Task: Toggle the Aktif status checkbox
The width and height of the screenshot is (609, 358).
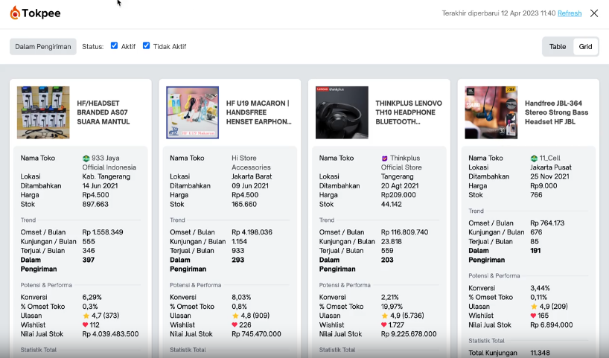Action: click(x=114, y=46)
